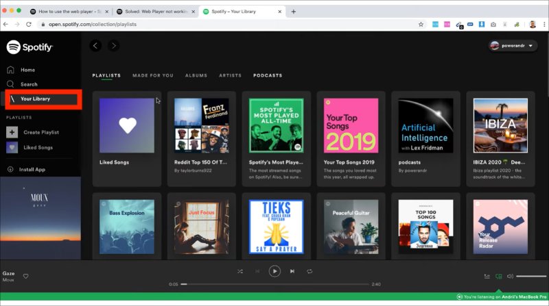
Task: Click the blue download extension icon
Action: tap(482, 24)
